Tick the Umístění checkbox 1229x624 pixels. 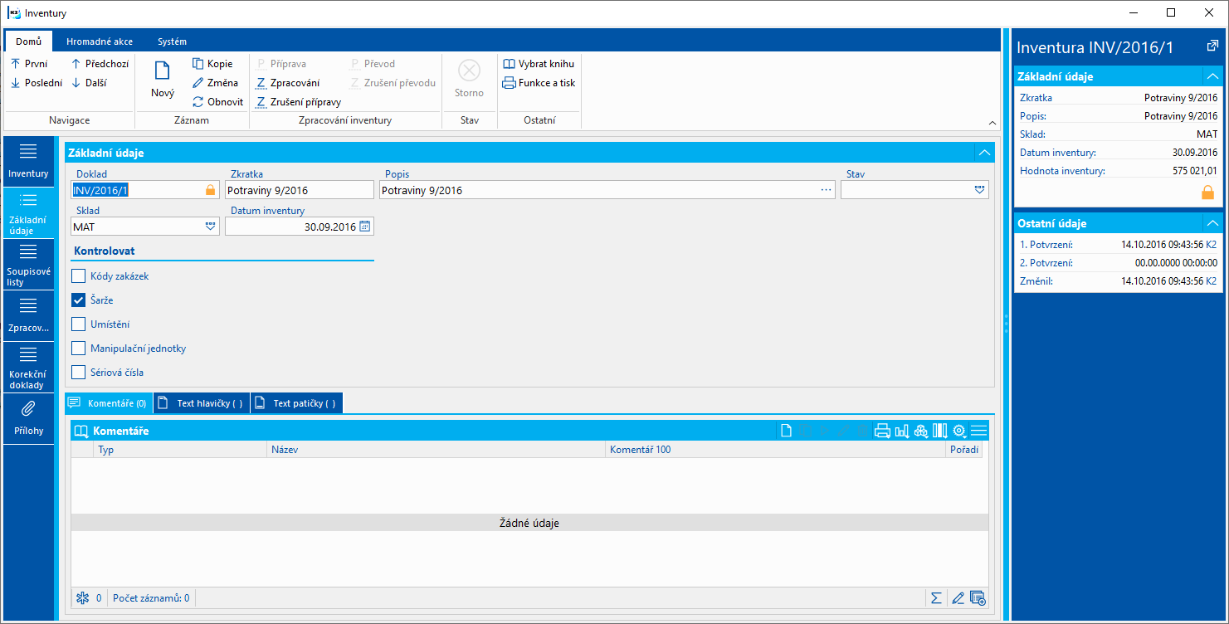pyautogui.click(x=79, y=324)
